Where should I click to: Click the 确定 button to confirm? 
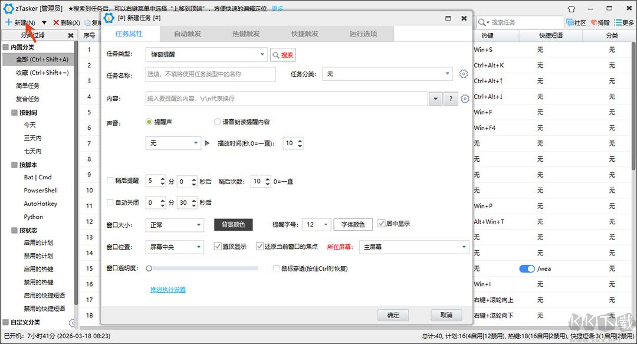click(393, 315)
